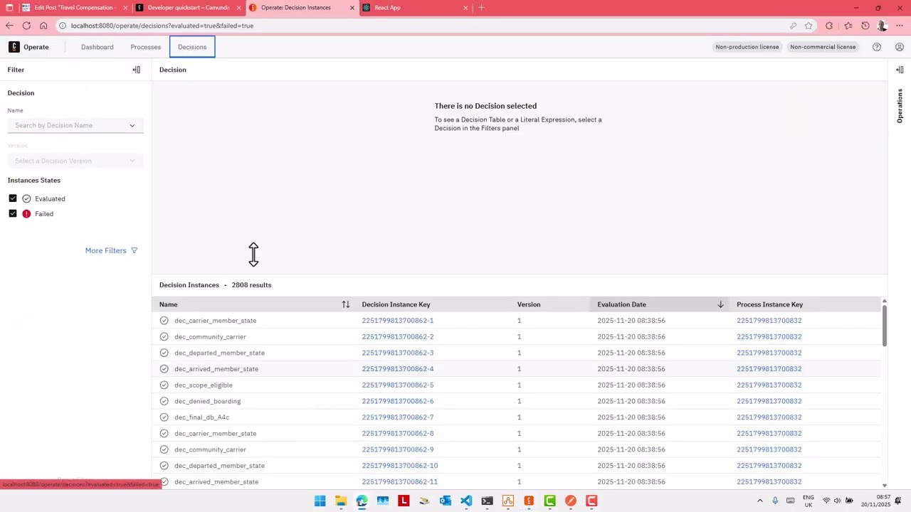Image resolution: width=911 pixels, height=512 pixels.
Task: Open the user profile menu in Operate
Action: coord(900,47)
